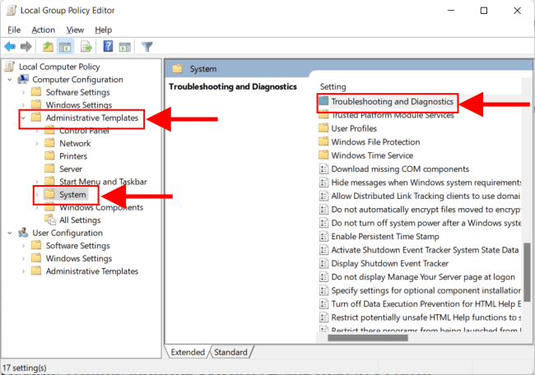The height and width of the screenshot is (375, 535).
Task: Click the Download missing COM components policy icon
Action: (x=323, y=169)
